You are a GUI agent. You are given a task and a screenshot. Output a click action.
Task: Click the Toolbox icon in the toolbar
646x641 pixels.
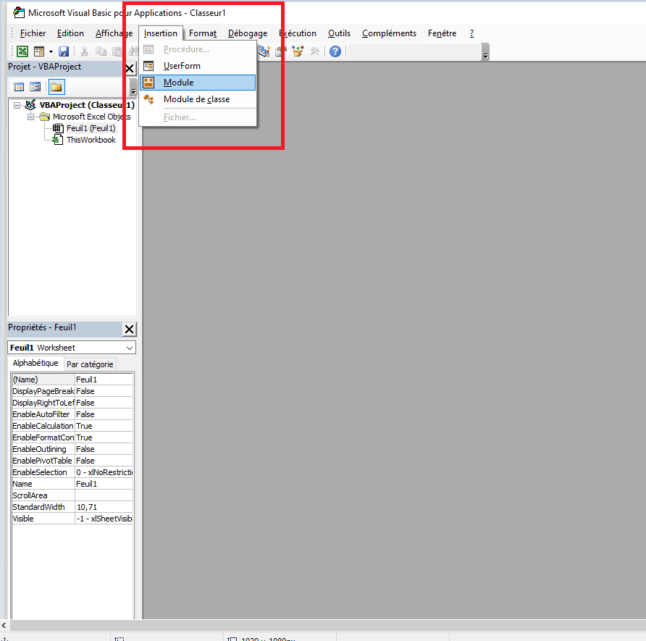pyautogui.click(x=315, y=51)
